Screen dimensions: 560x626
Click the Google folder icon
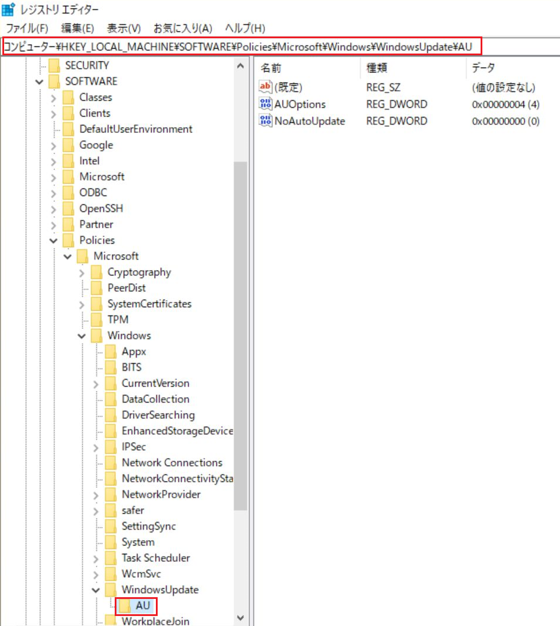tap(69, 145)
